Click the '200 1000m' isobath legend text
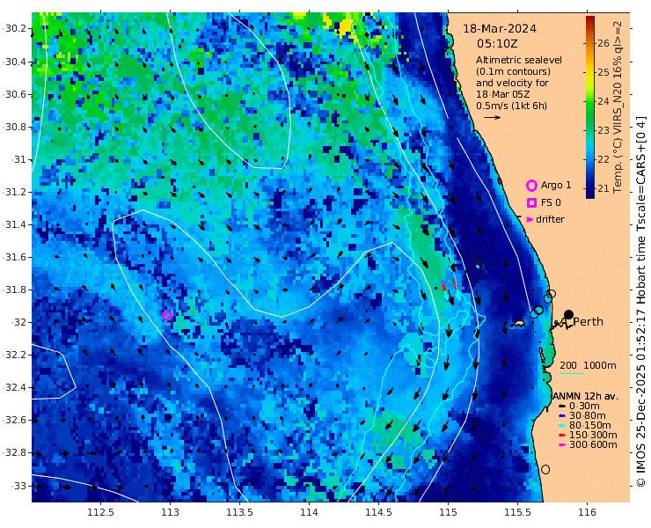Screen dimensions: 651x528 tap(588, 365)
